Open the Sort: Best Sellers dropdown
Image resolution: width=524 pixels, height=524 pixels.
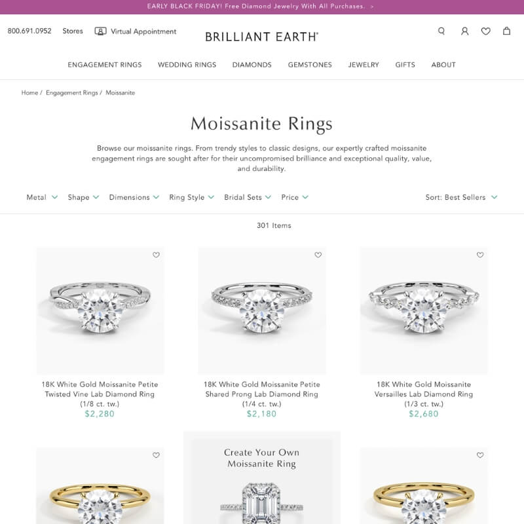tap(459, 197)
